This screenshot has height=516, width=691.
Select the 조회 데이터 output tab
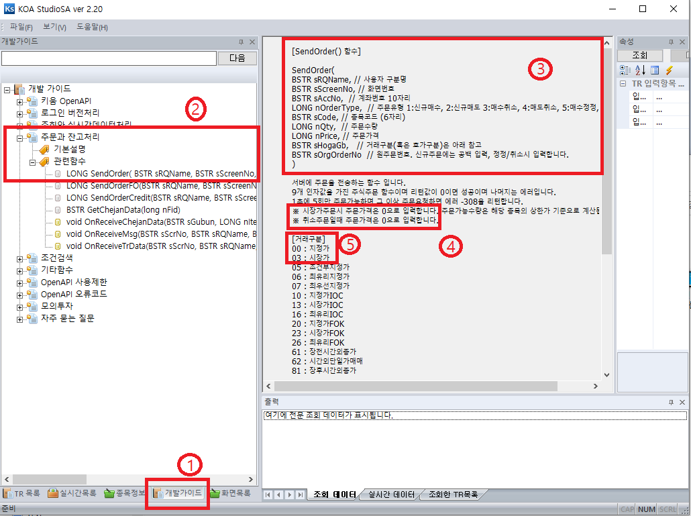click(335, 495)
